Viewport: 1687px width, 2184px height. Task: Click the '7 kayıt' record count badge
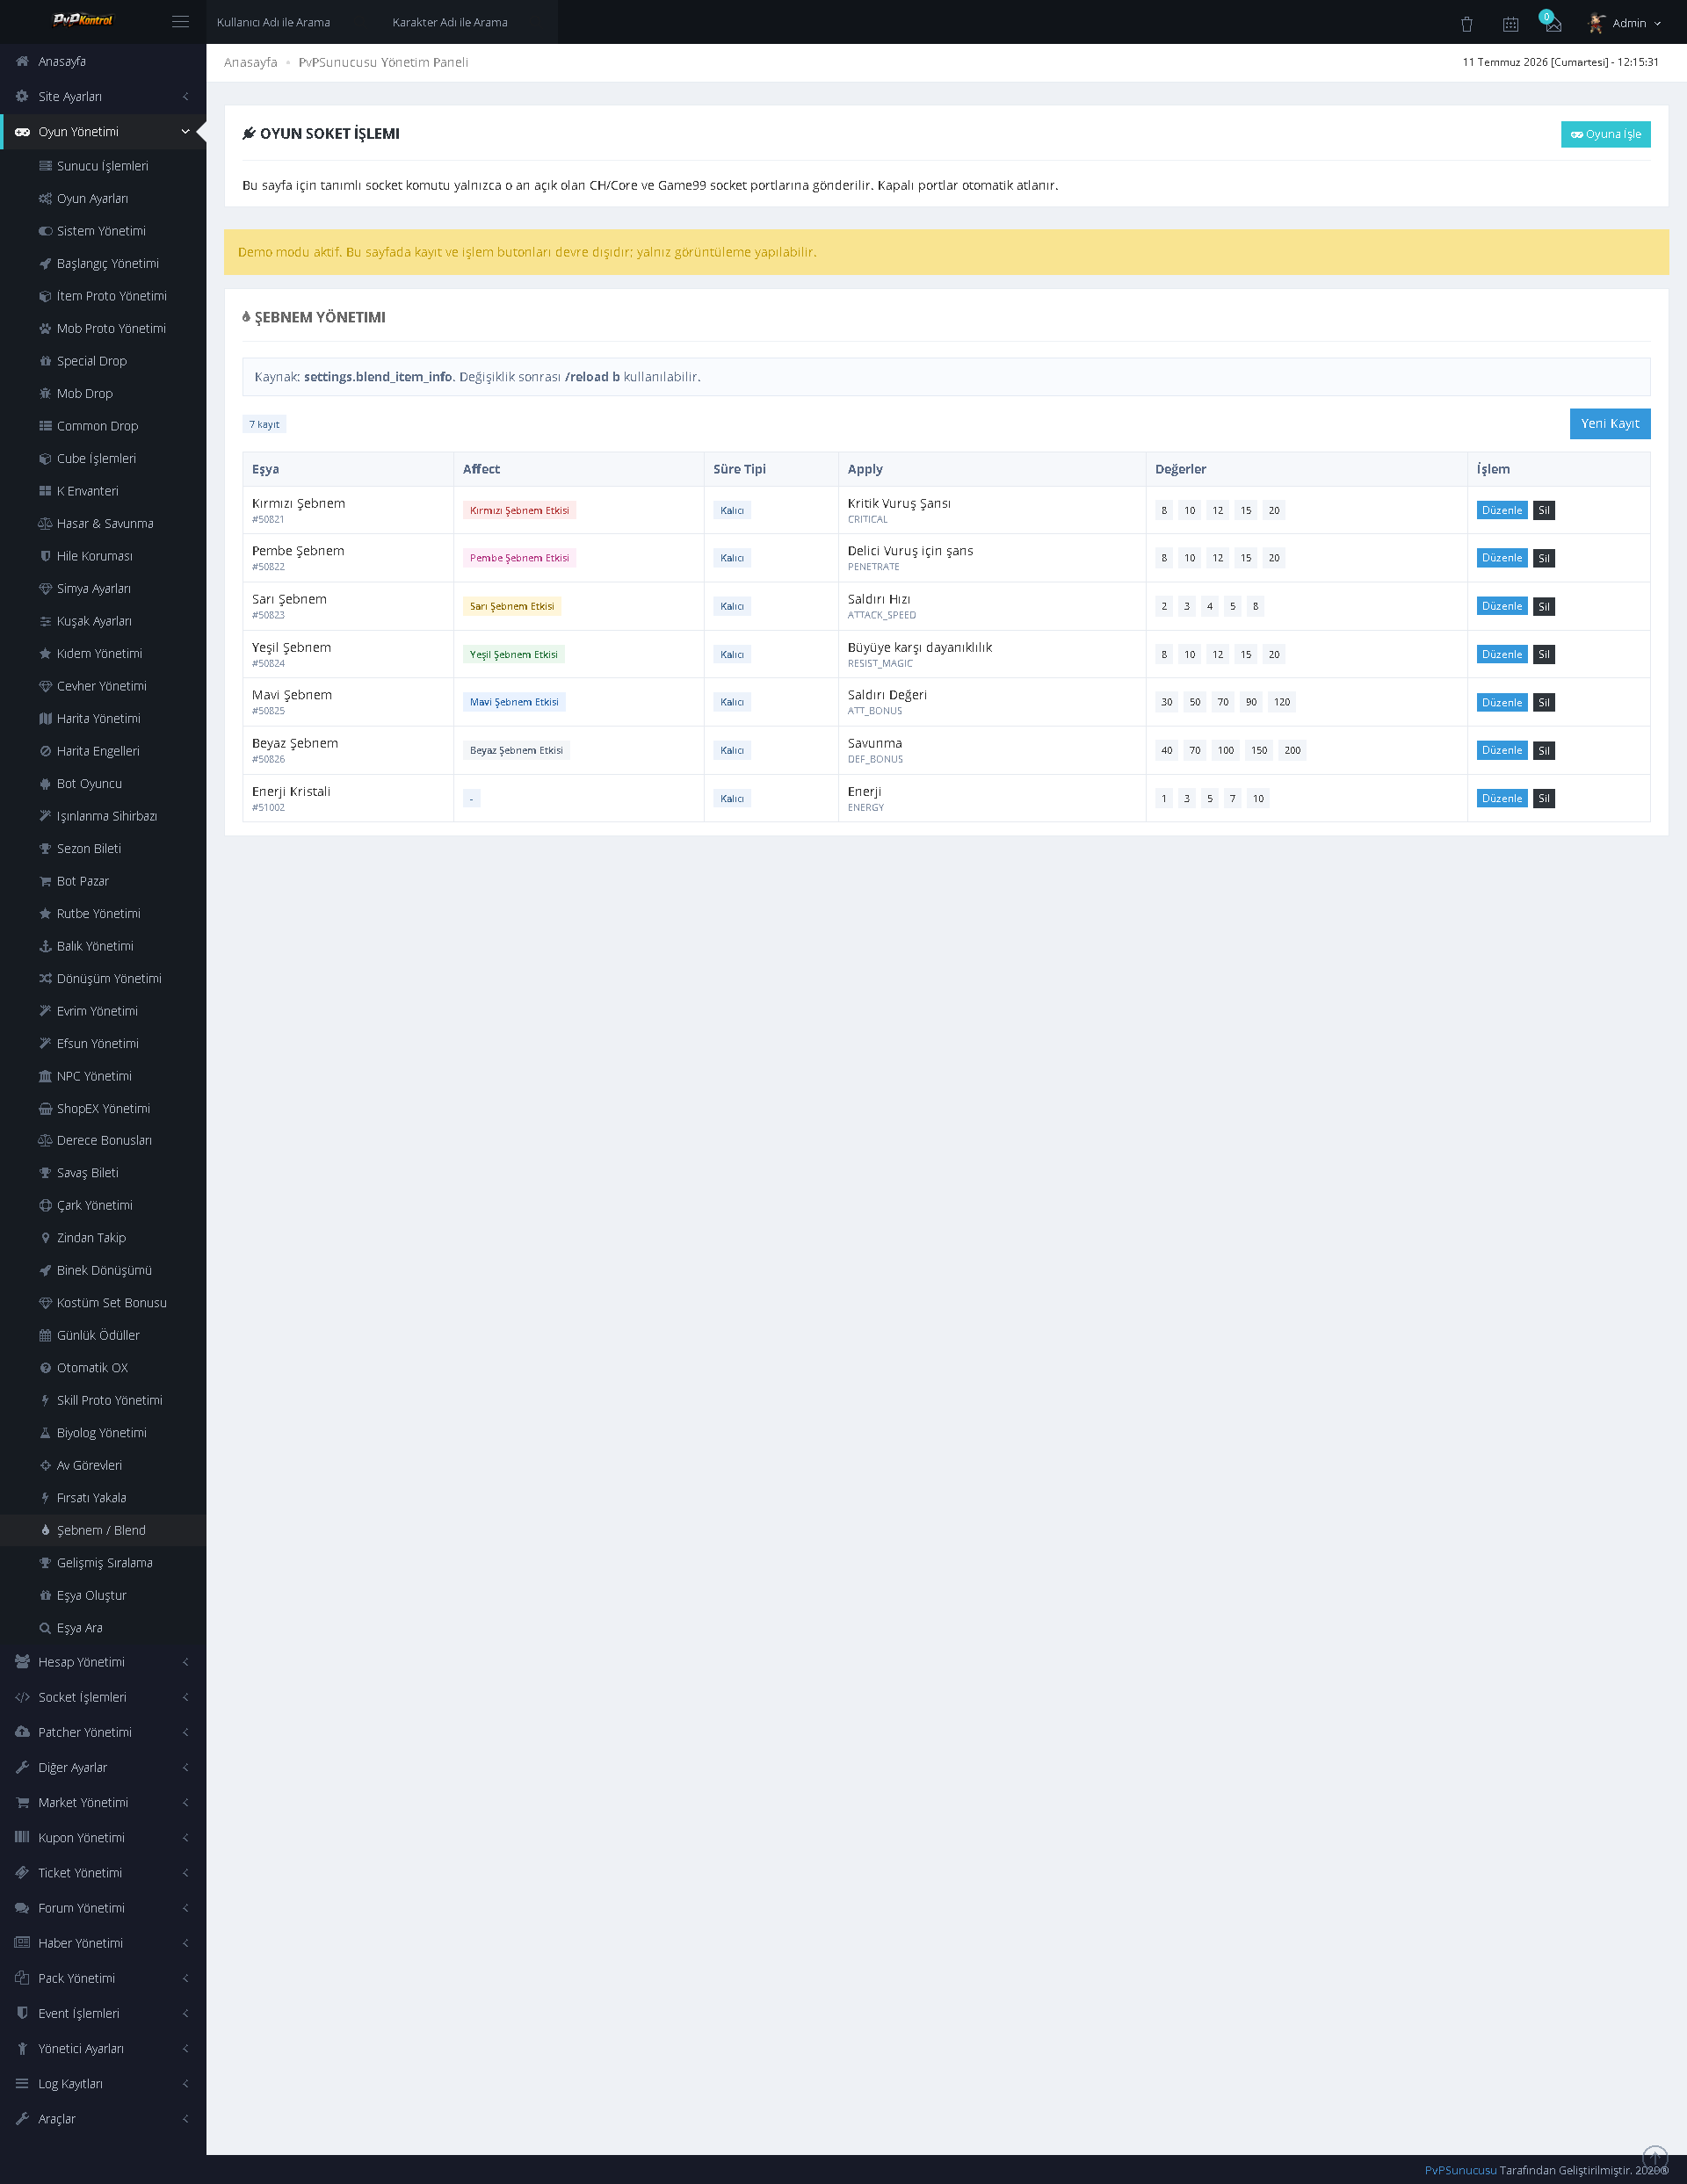(x=264, y=424)
